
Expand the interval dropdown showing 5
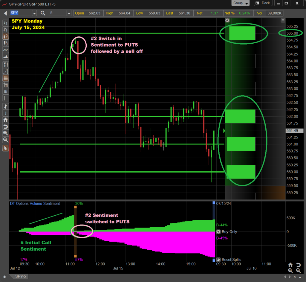point(69,13)
